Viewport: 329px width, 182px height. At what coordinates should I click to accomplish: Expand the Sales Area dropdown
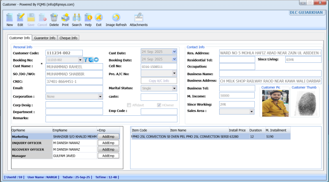click(252, 112)
